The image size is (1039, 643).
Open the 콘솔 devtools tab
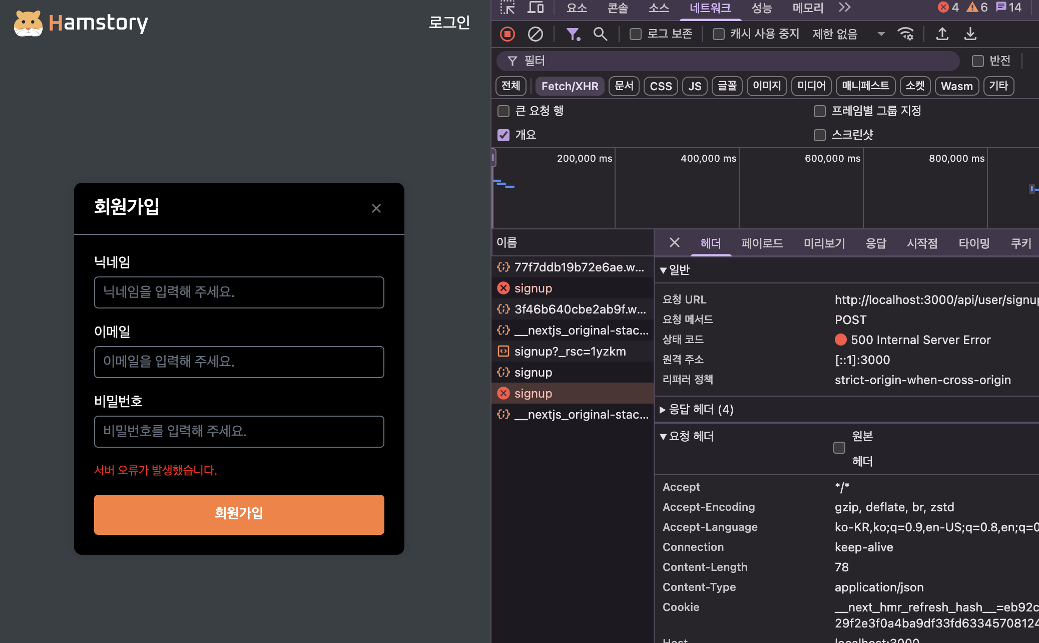pyautogui.click(x=618, y=8)
